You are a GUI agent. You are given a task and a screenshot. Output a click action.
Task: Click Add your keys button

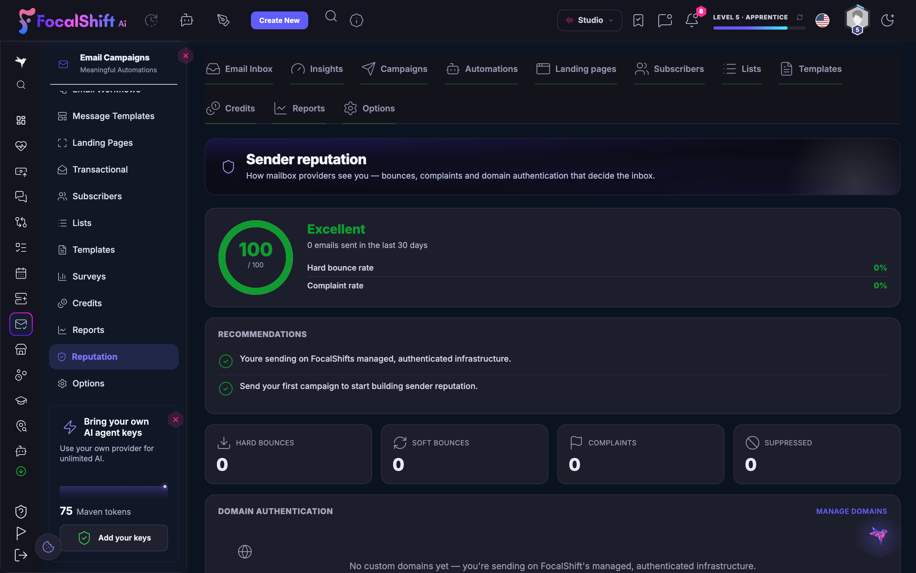tap(114, 538)
